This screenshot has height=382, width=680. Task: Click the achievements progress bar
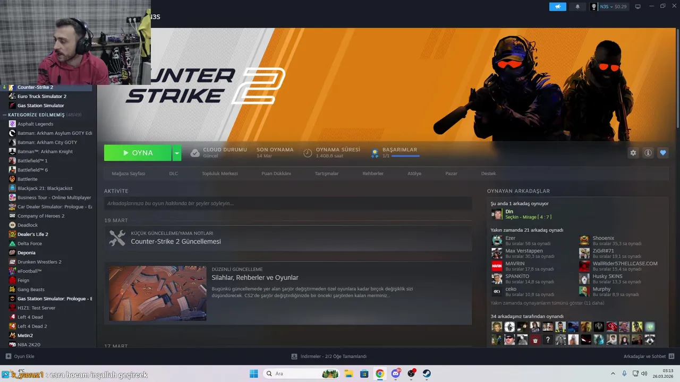(405, 156)
